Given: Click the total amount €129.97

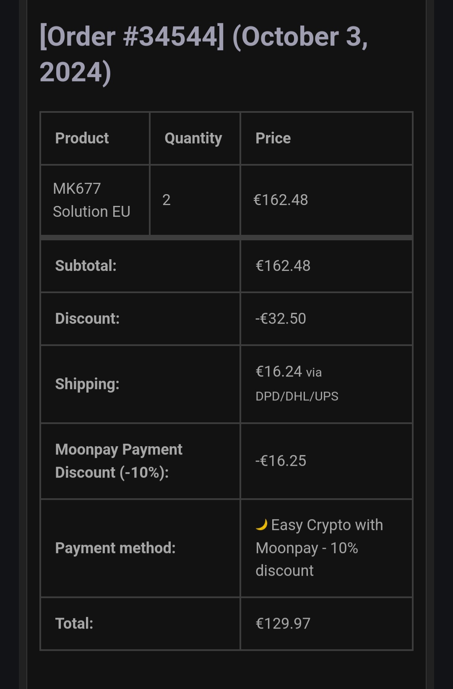Looking at the screenshot, I should click(283, 623).
